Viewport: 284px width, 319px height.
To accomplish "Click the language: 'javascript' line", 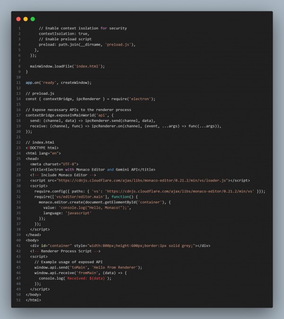I will (67, 213).
